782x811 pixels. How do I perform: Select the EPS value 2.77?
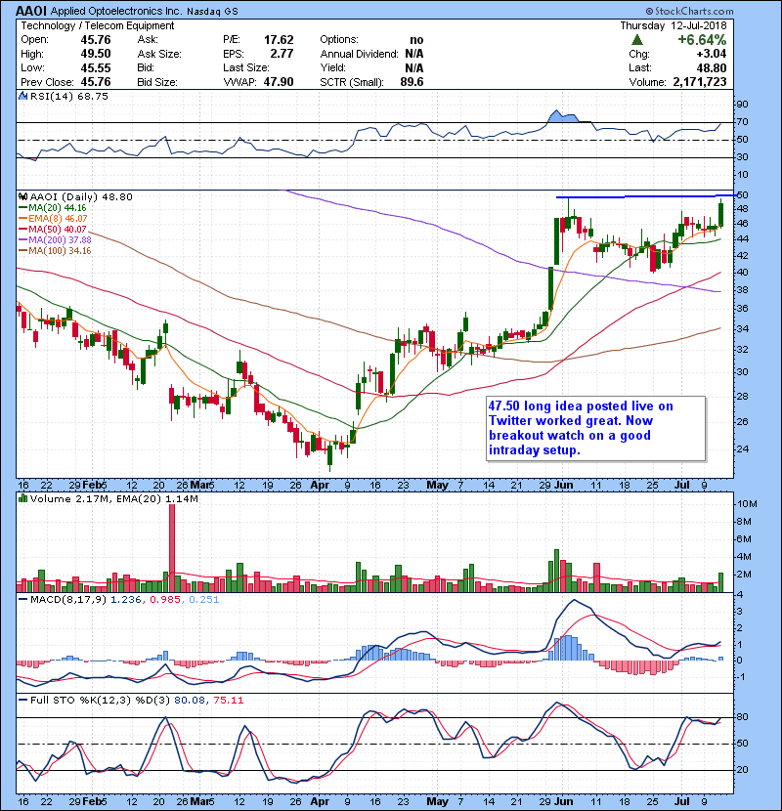point(282,54)
